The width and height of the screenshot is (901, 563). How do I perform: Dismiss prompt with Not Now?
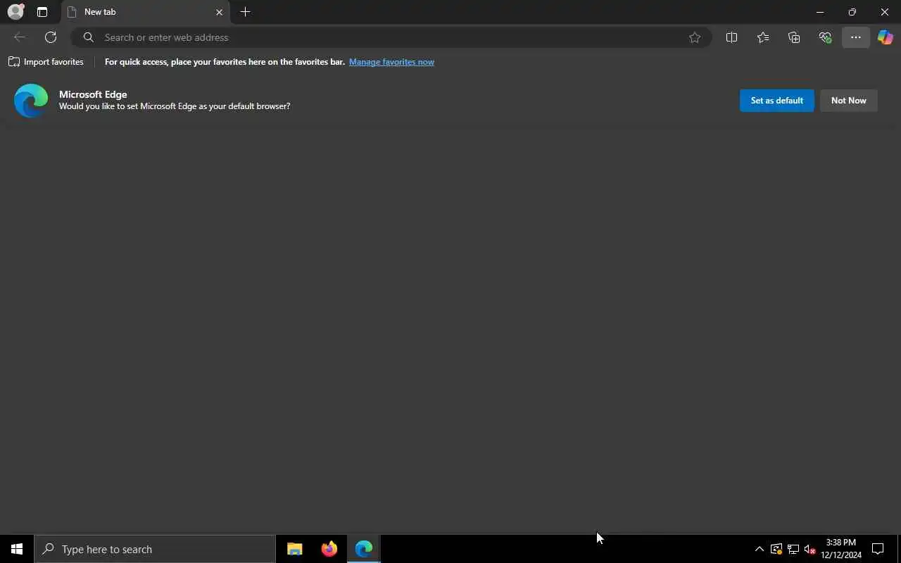click(x=848, y=101)
